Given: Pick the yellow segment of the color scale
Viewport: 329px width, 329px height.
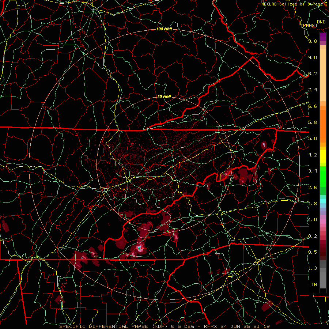Looking at the screenshot, I should point(323,156).
